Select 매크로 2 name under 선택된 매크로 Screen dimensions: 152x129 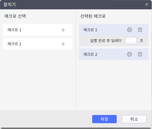[90, 54]
